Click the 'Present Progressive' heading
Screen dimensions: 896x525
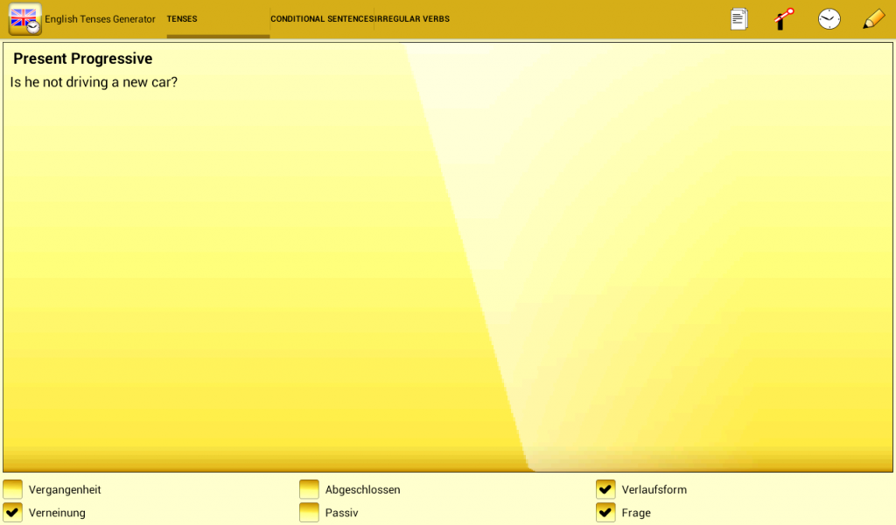tap(83, 59)
